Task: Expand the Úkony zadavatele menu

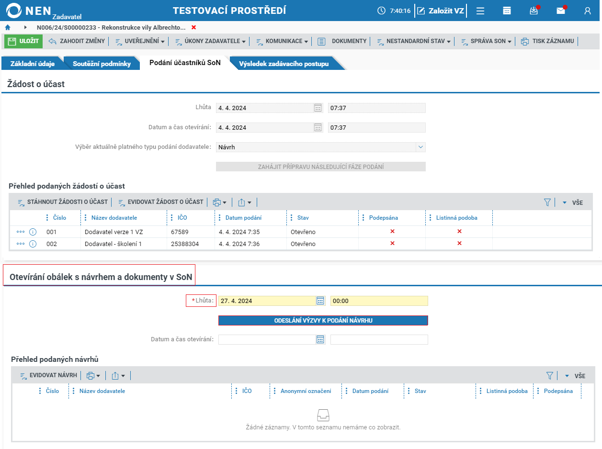Action: pos(210,41)
